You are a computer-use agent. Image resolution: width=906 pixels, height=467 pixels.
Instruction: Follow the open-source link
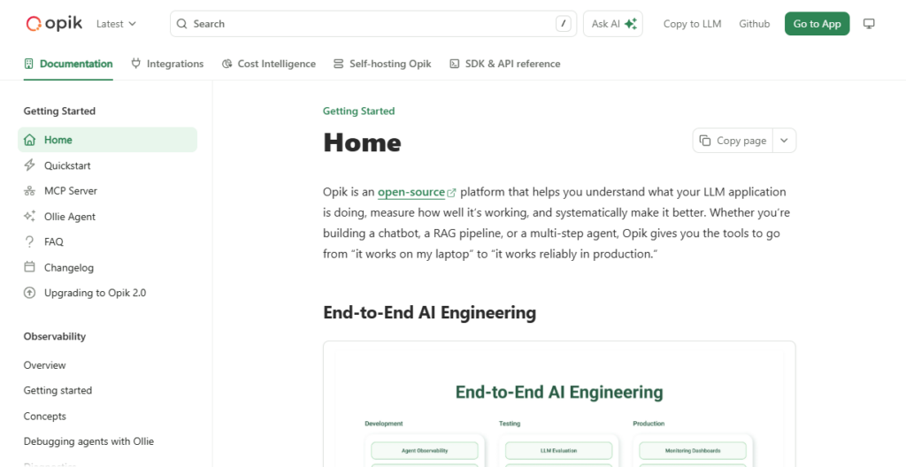coord(411,192)
